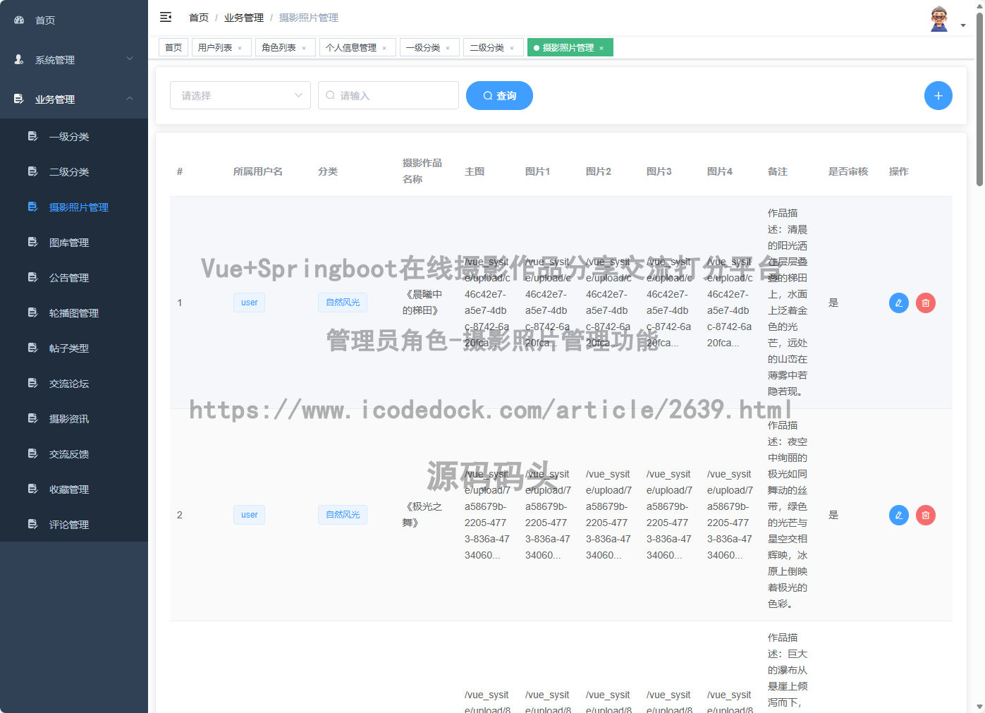Click the 首页 breadcrumb link
The image size is (985, 713).
[x=199, y=17]
